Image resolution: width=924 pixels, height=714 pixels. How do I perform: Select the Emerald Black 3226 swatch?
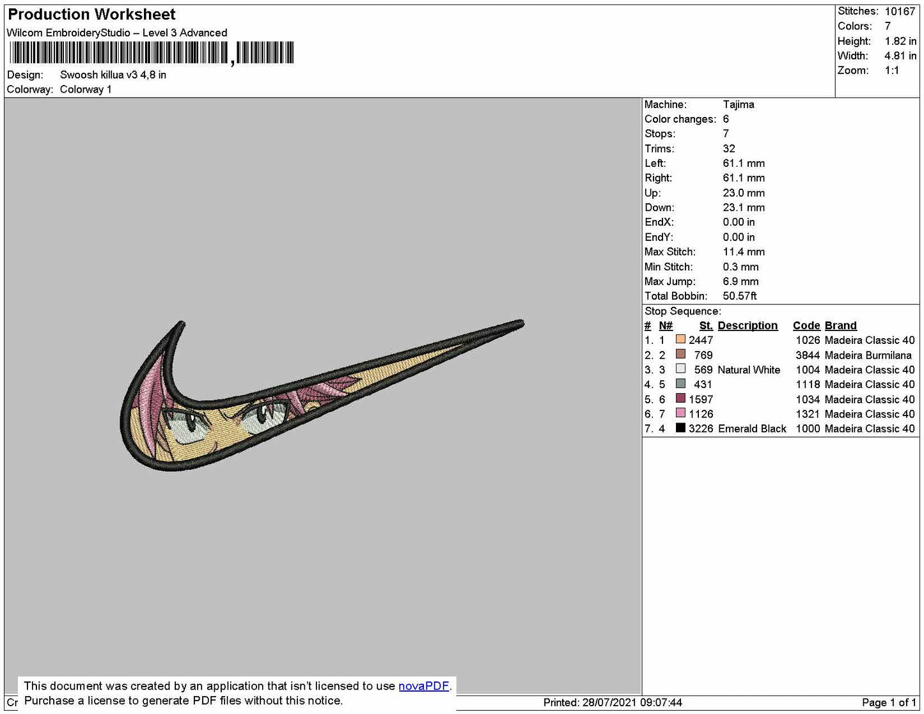pyautogui.click(x=680, y=428)
